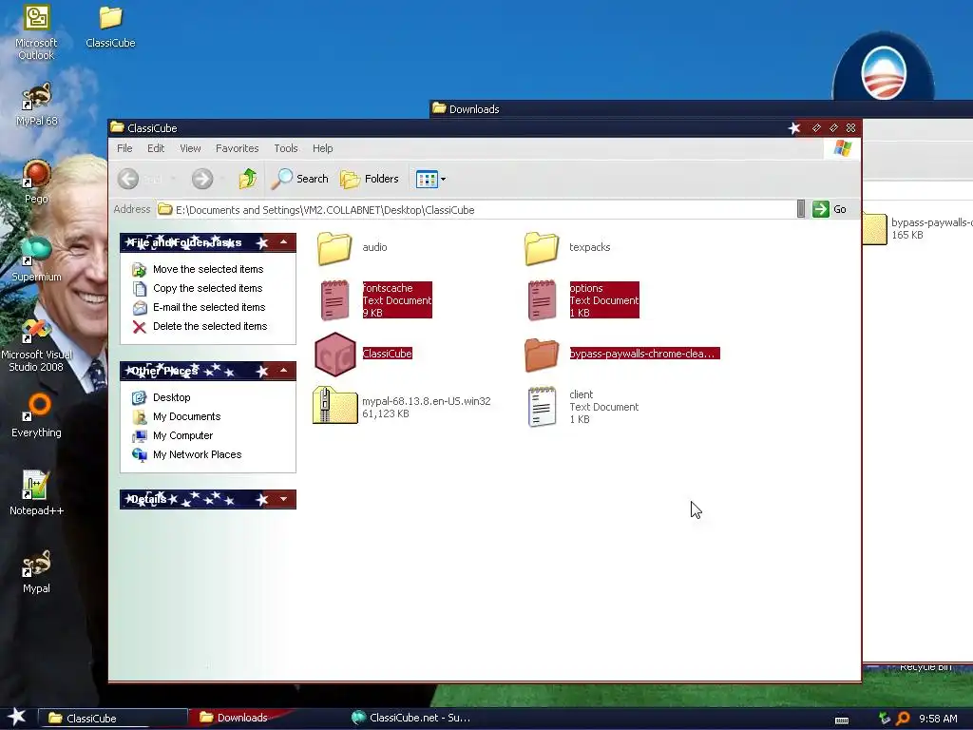
Task: Open the Search pane from the toolbar
Action: tap(300, 179)
